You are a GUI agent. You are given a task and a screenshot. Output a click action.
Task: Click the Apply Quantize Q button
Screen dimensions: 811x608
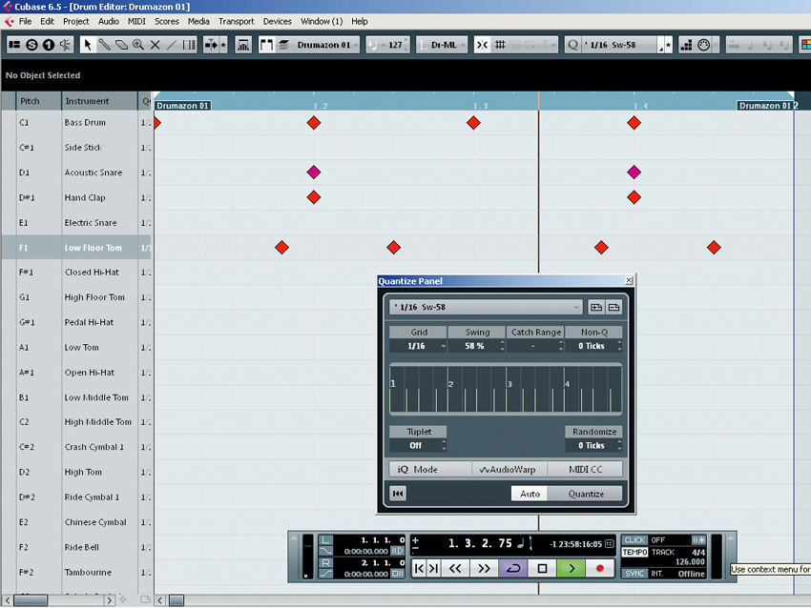(572, 45)
